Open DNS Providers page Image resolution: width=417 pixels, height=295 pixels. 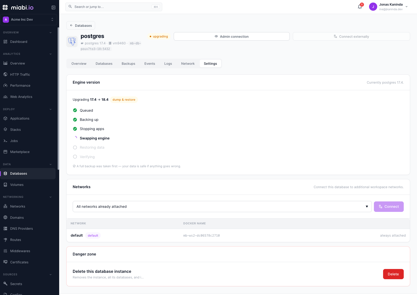pos(28,228)
